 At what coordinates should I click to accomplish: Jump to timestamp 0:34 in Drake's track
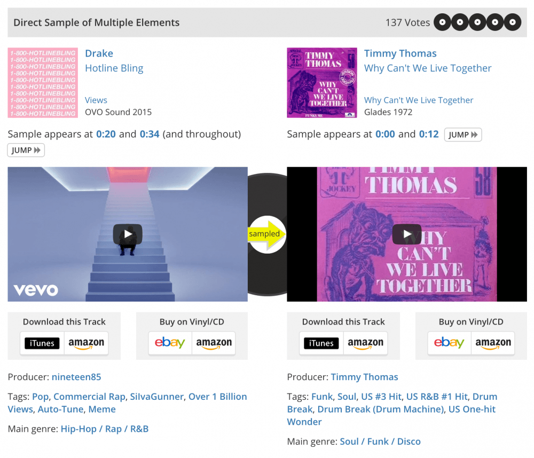coord(150,134)
